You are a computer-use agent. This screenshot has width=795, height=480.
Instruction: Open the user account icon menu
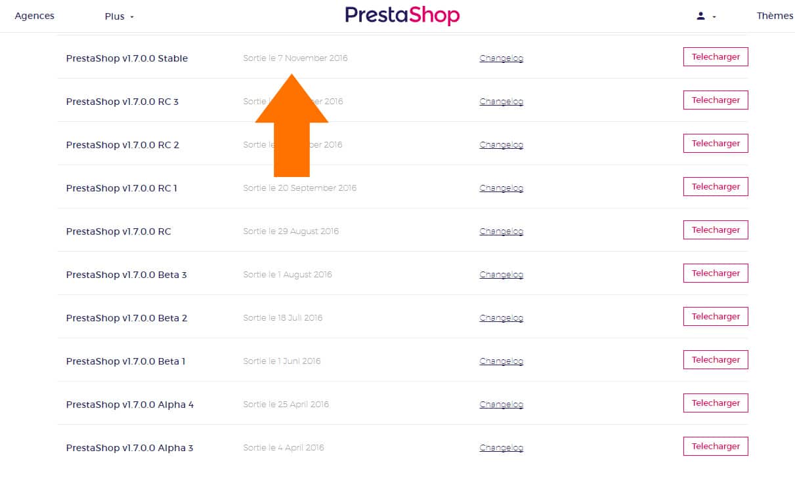point(700,16)
